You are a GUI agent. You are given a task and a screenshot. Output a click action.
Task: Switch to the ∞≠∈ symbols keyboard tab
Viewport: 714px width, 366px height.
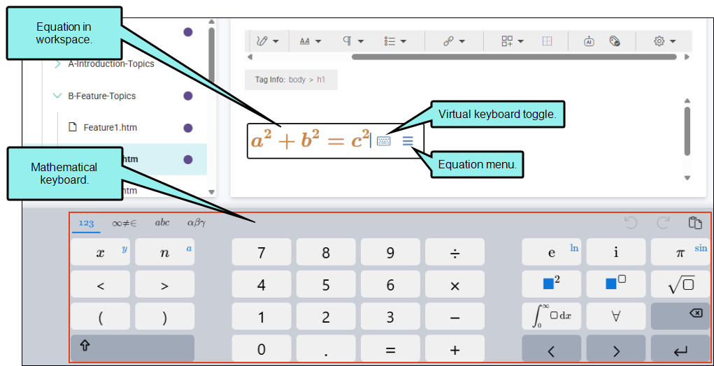(125, 224)
